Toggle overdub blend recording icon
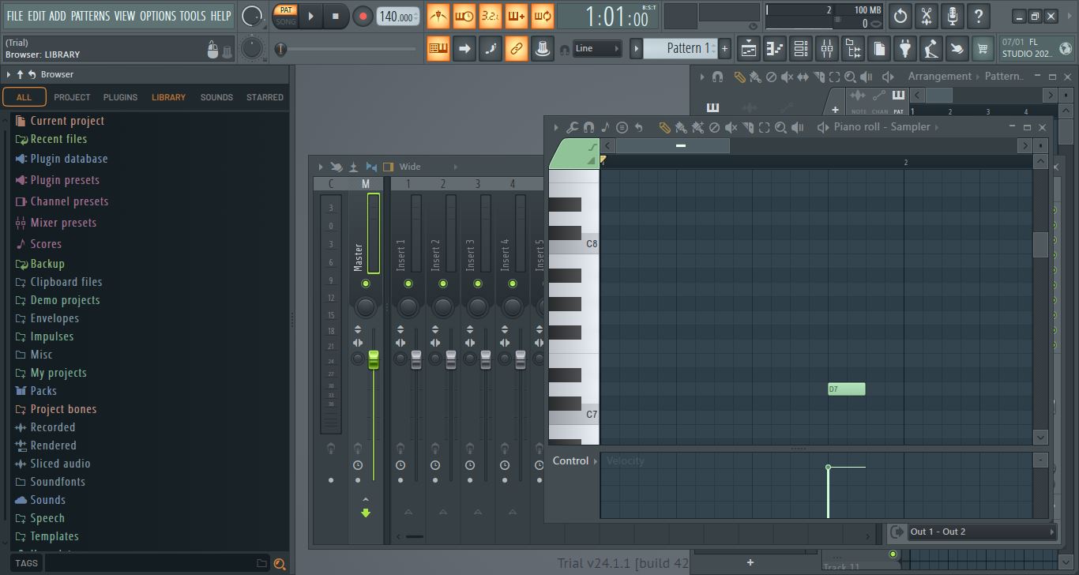Screen dimensions: 1079x575 click(x=517, y=16)
